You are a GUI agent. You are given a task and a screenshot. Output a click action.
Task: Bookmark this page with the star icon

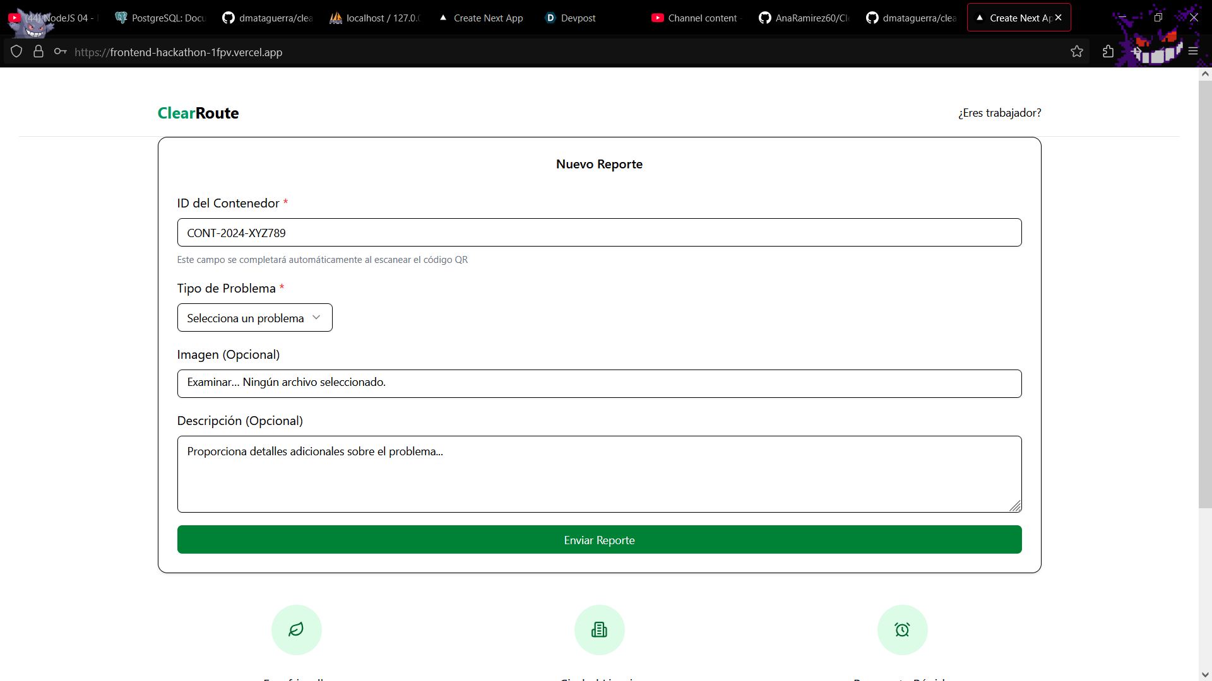point(1077,52)
